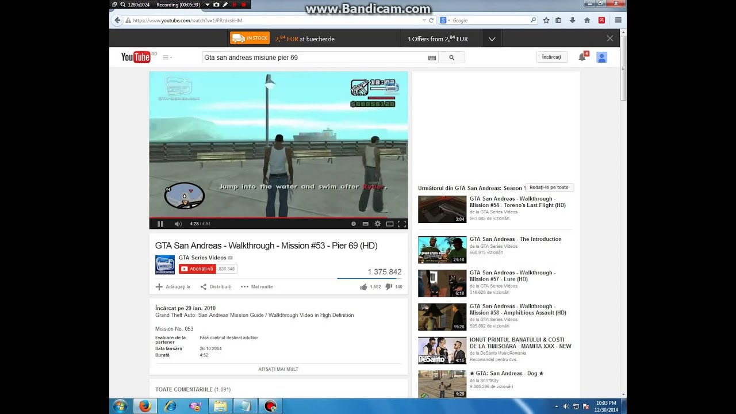This screenshot has width=736, height=414.
Task: Pause the video with the player pause button
Action: pyautogui.click(x=160, y=224)
